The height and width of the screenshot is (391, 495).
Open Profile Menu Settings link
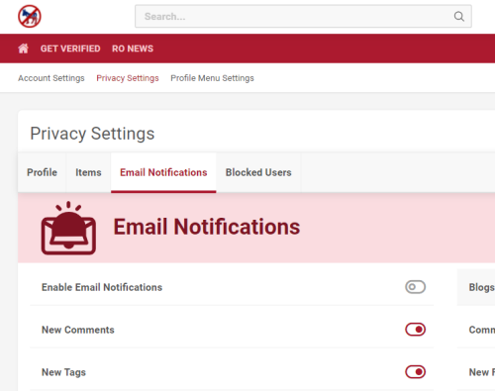coord(212,78)
